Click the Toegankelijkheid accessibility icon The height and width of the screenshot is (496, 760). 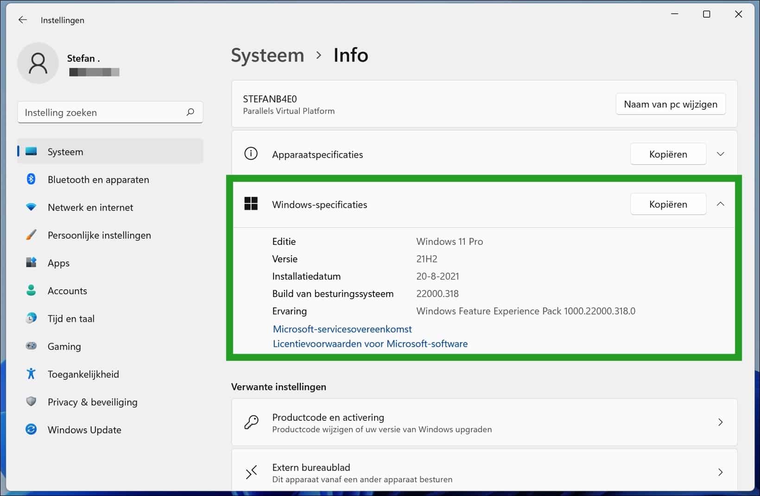click(x=31, y=374)
